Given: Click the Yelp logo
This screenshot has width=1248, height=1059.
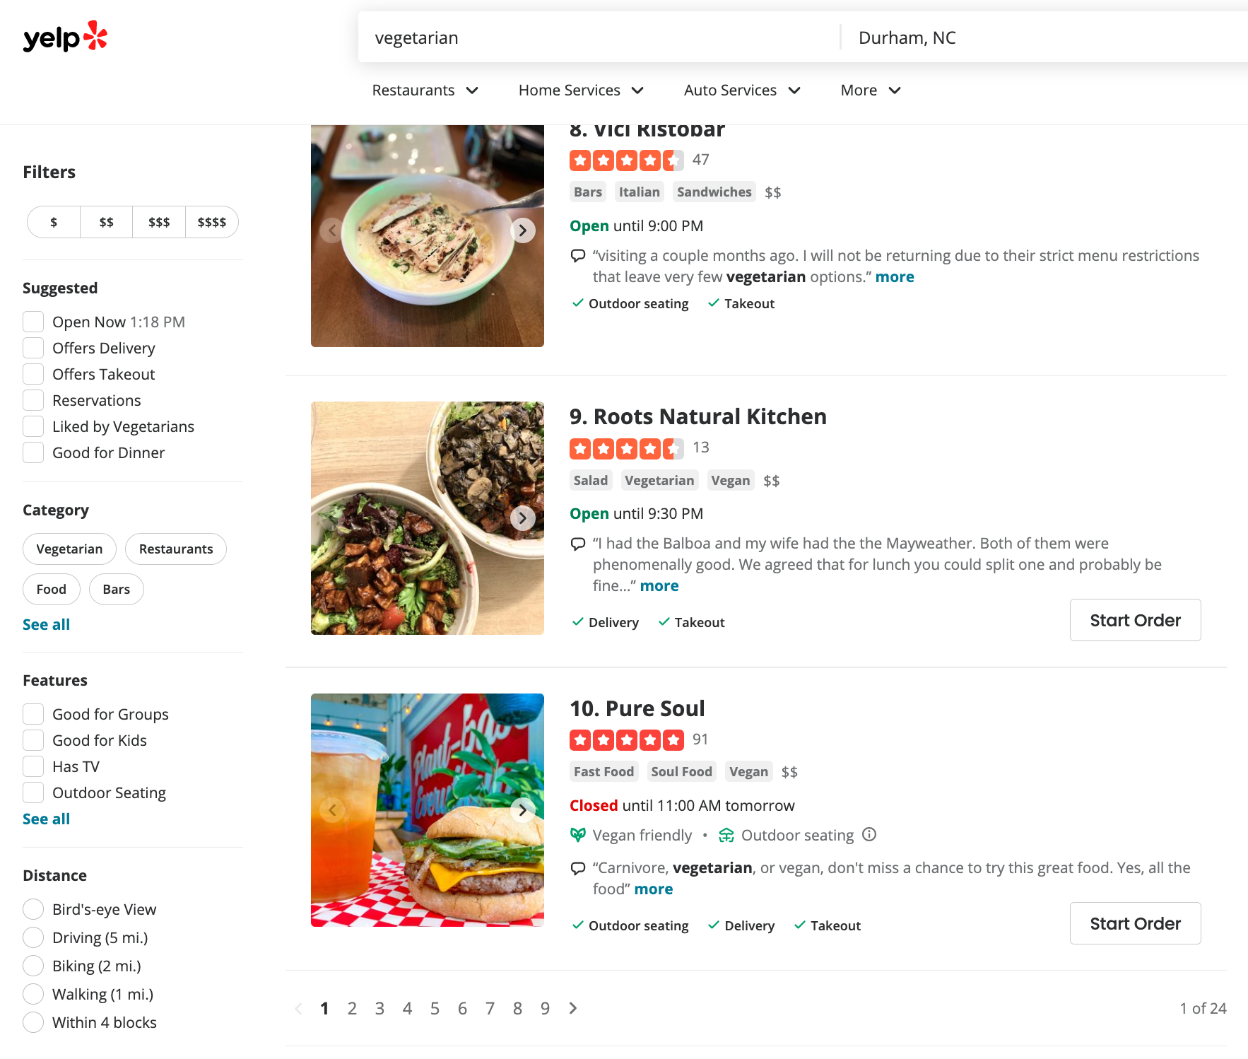Looking at the screenshot, I should [65, 37].
